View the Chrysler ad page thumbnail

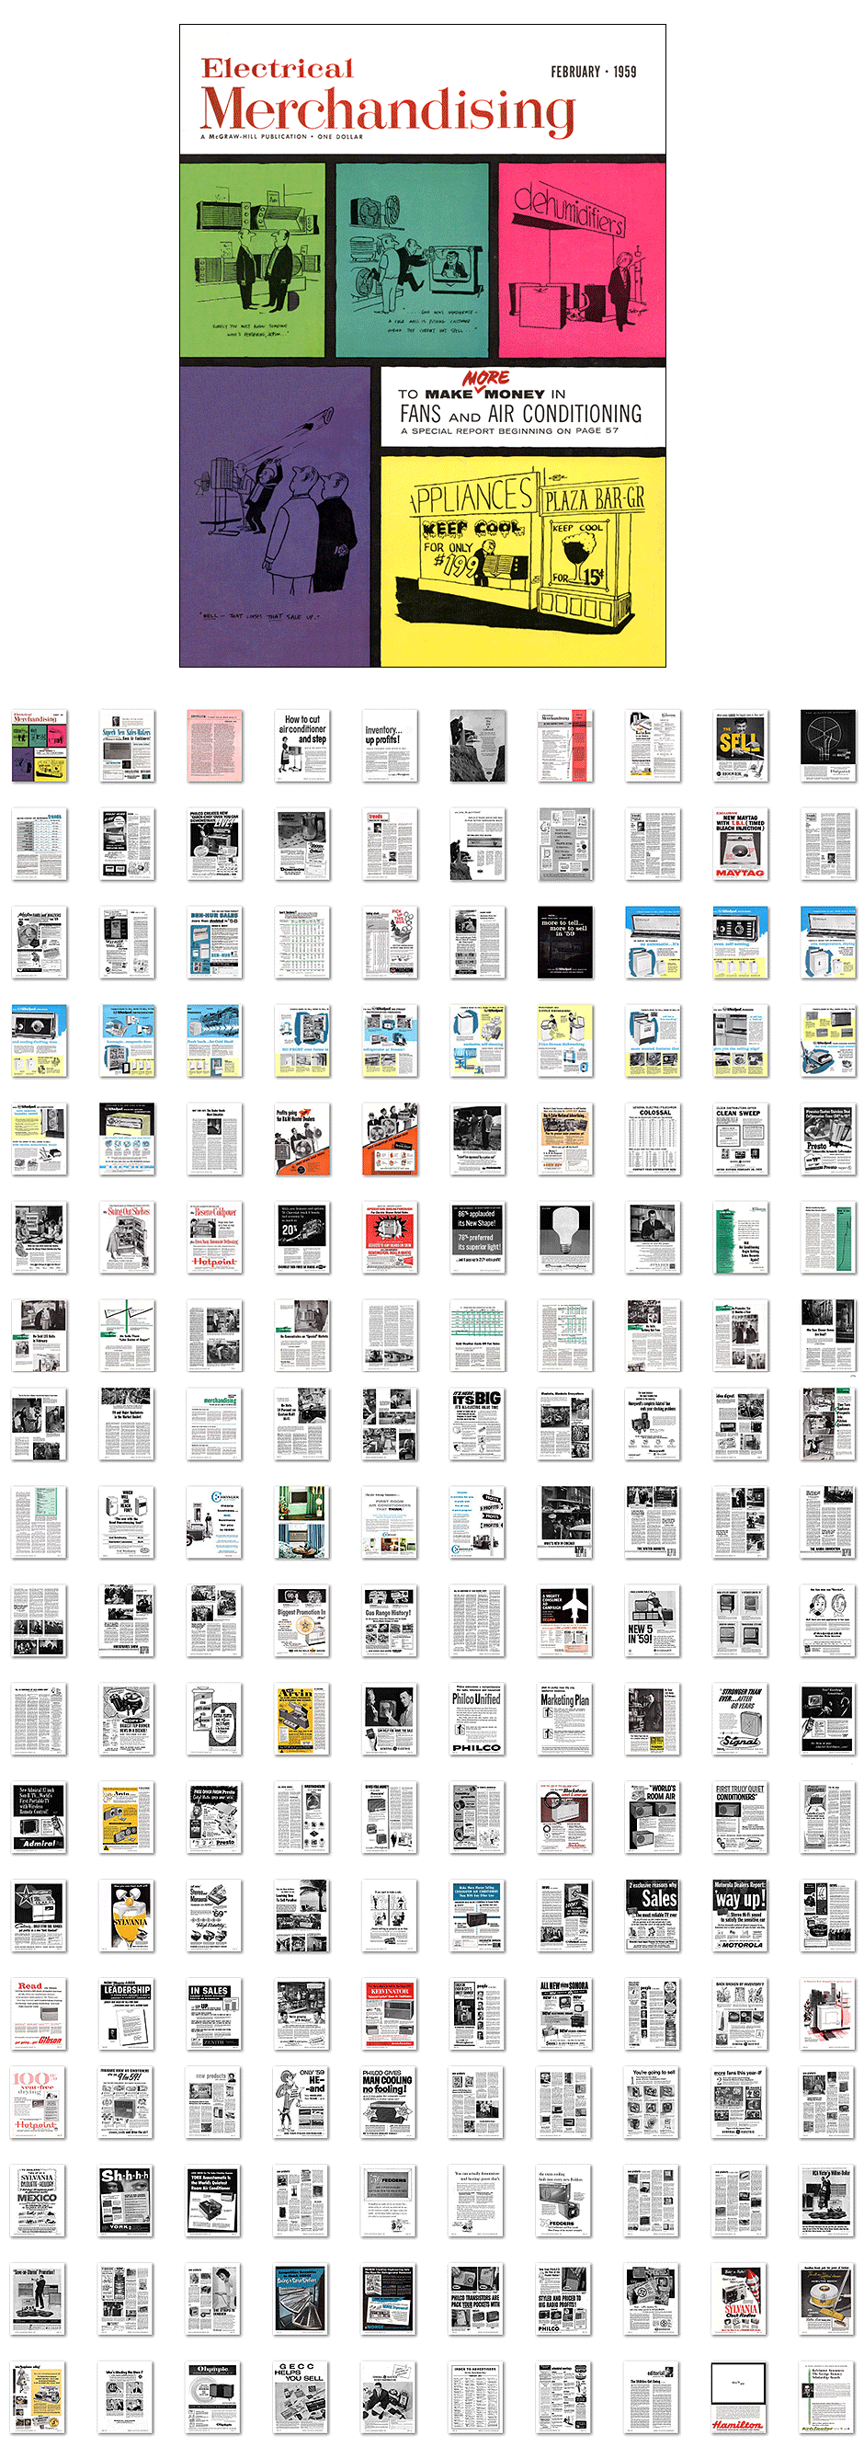point(214,1523)
